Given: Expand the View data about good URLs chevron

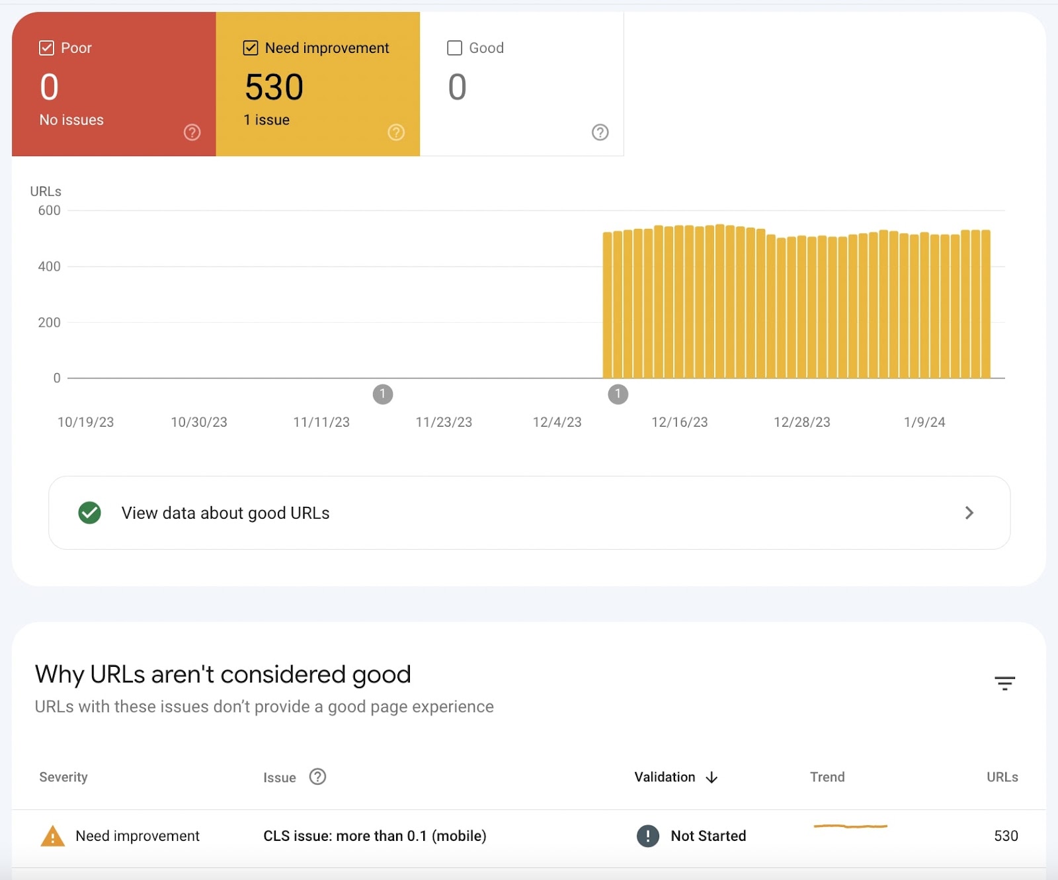Looking at the screenshot, I should [x=969, y=513].
